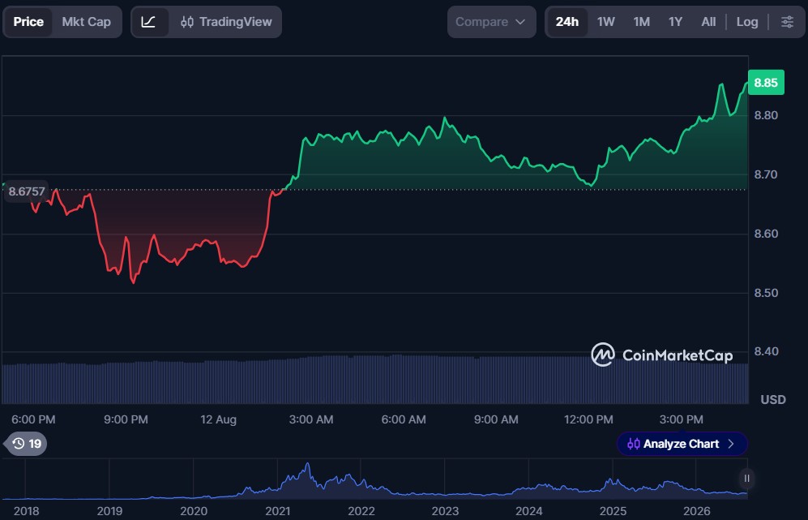Viewport: 808px width, 520px height.
Task: Click the 3:00 PM time axis label
Action: point(681,419)
